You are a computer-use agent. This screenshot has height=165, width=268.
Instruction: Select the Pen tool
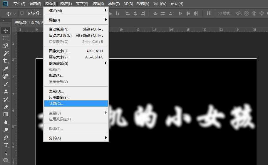tap(6, 137)
